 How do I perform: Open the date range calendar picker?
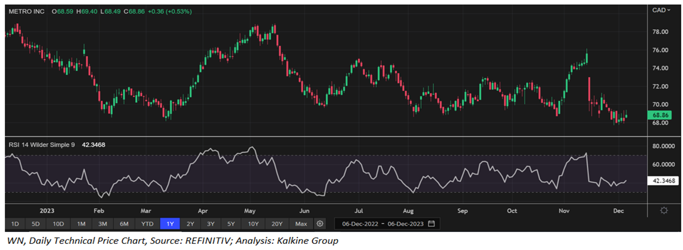(x=432, y=224)
